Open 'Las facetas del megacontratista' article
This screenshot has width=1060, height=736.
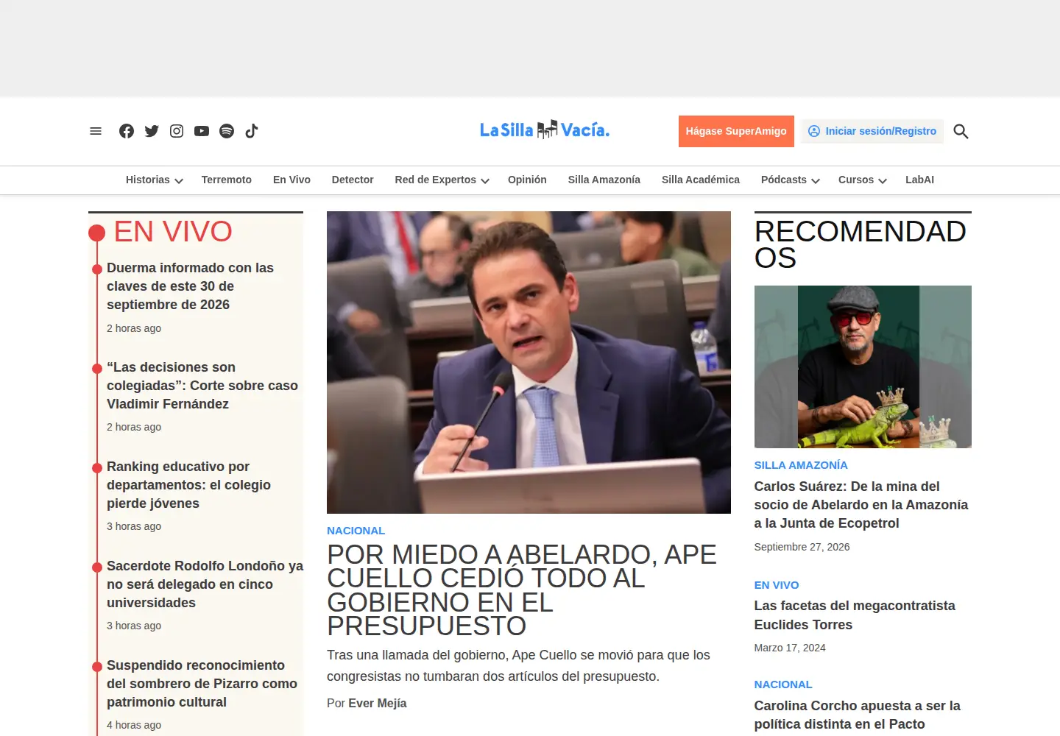(855, 615)
